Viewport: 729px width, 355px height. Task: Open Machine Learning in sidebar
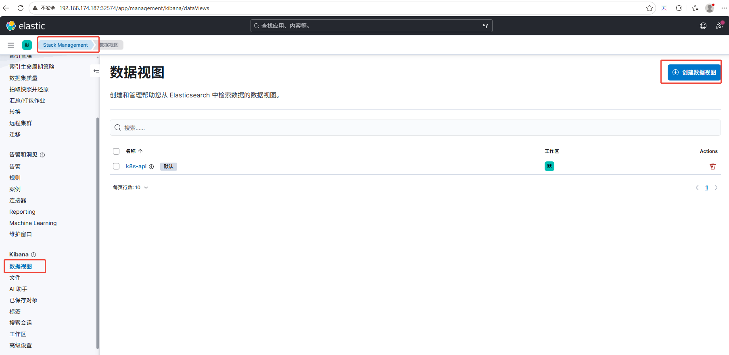pyautogui.click(x=33, y=223)
